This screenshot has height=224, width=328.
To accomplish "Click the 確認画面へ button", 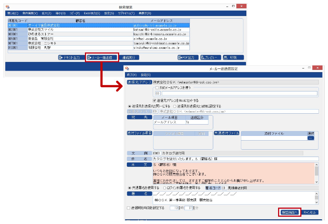I will 290,212.
